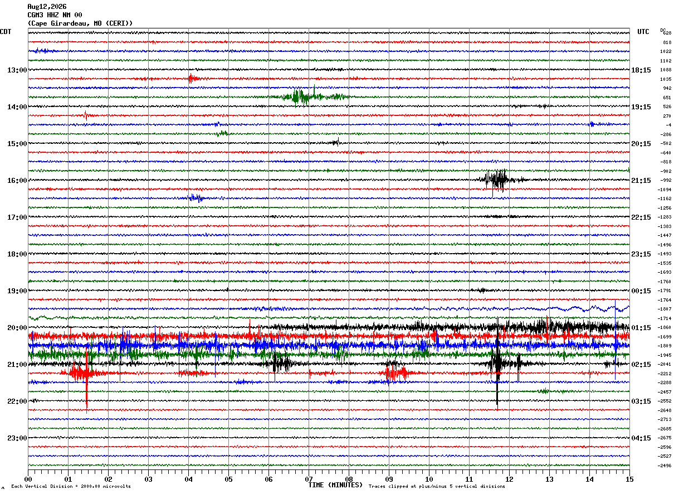Click the minute 10 tick on bottom axis

pyautogui.click(x=429, y=479)
